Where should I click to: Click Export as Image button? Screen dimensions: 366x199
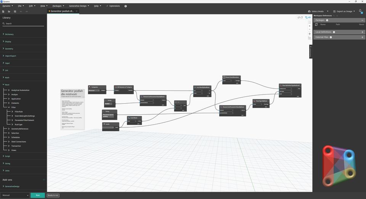pos(344,11)
